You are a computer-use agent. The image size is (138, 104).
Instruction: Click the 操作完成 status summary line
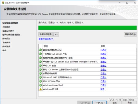[x=61, y=23]
